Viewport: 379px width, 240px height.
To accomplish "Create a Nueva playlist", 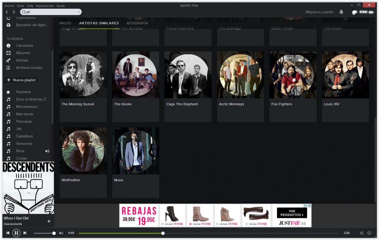I will (21, 80).
